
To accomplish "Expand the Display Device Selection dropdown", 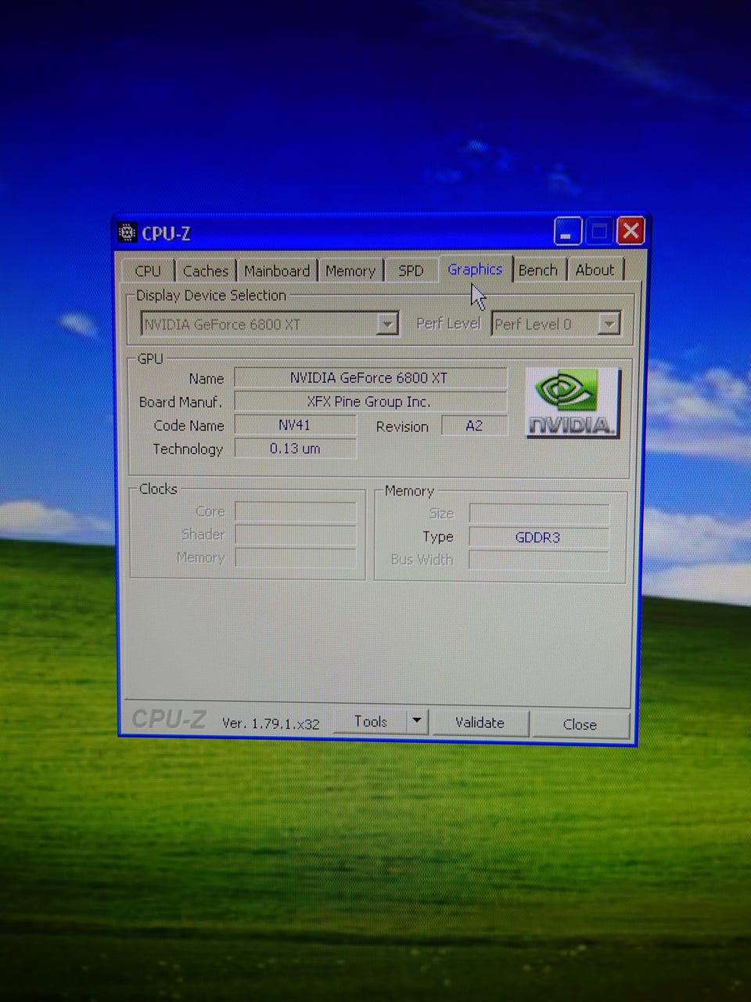I will point(386,323).
